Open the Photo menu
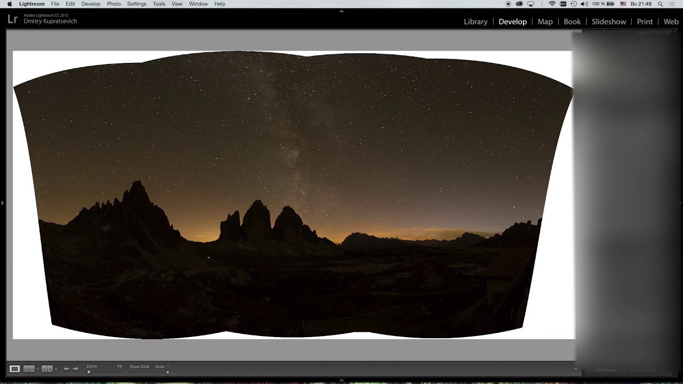Viewport: 683px width, 384px height. [114, 4]
